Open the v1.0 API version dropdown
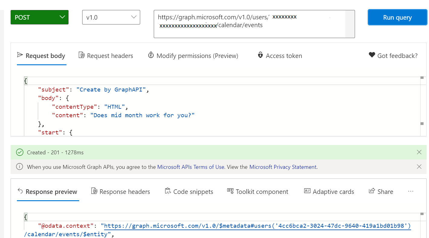The image size is (429, 238). [111, 17]
